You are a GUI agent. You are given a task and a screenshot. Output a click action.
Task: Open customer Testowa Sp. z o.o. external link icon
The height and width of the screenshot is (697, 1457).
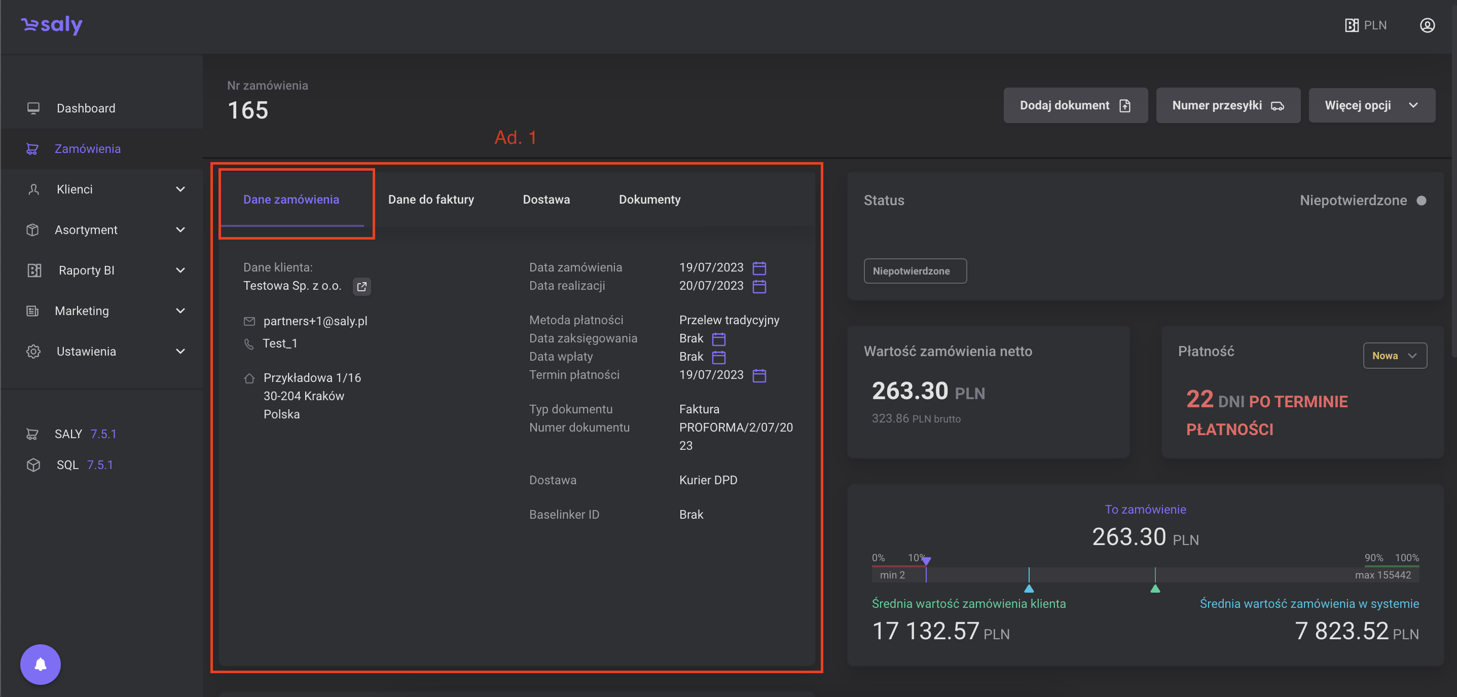coord(362,287)
